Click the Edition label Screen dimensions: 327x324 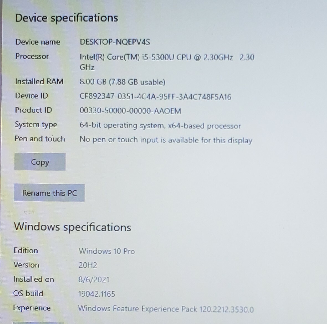point(26,250)
